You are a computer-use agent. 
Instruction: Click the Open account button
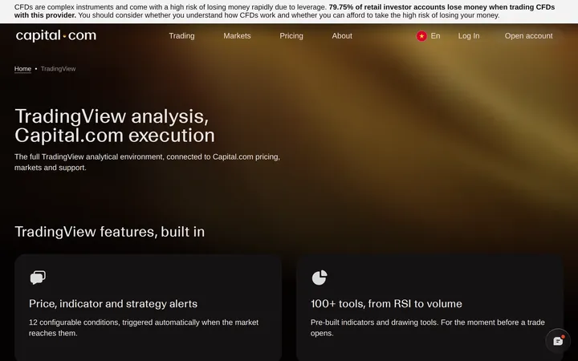tap(528, 36)
